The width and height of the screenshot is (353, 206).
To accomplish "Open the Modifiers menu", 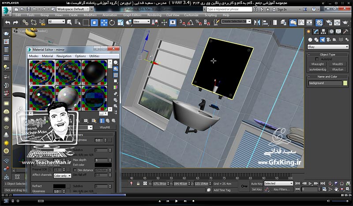I will pyautogui.click(x=90, y=15).
